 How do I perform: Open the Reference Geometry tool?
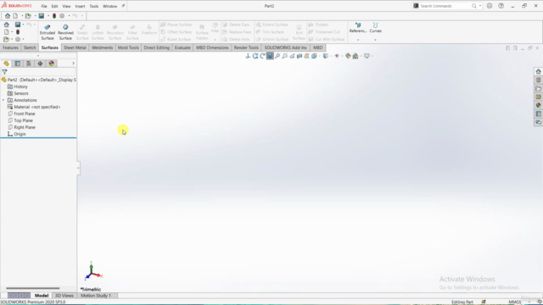[x=358, y=28]
